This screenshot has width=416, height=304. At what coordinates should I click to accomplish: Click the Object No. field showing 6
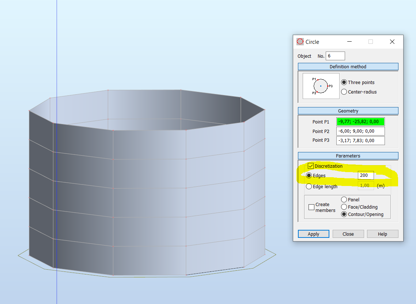pos(335,56)
